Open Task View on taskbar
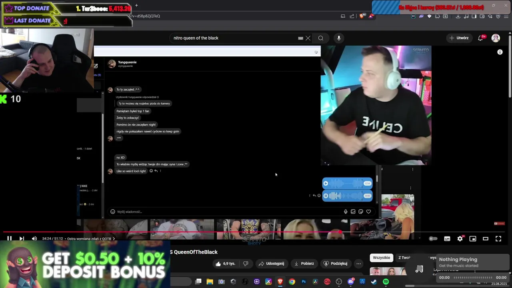512x288 pixels. coord(198,282)
